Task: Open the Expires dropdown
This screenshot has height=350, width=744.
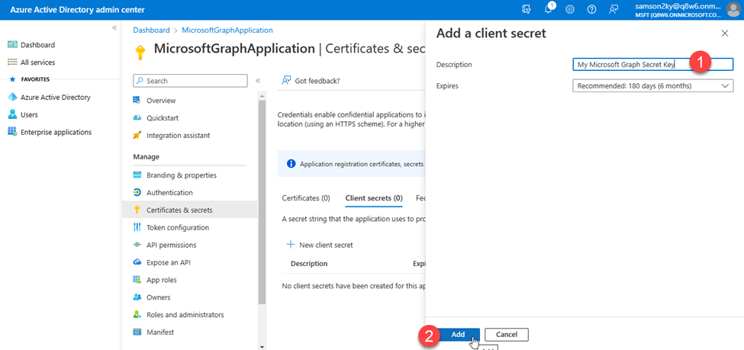Action: point(653,86)
